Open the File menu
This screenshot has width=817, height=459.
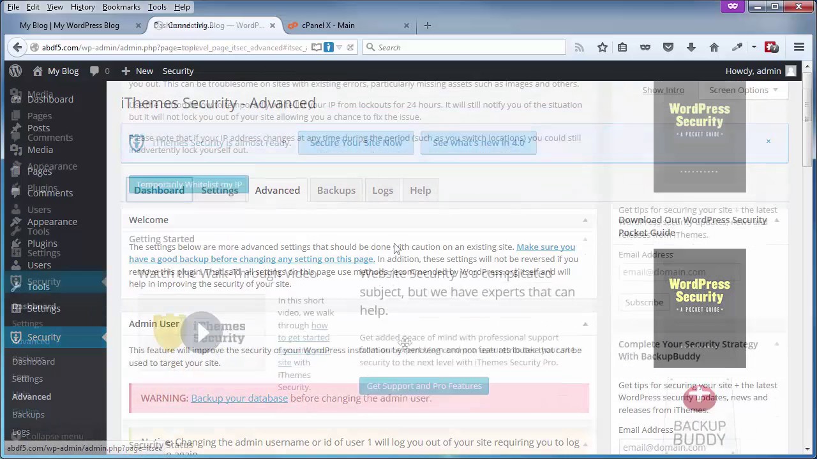[13, 7]
